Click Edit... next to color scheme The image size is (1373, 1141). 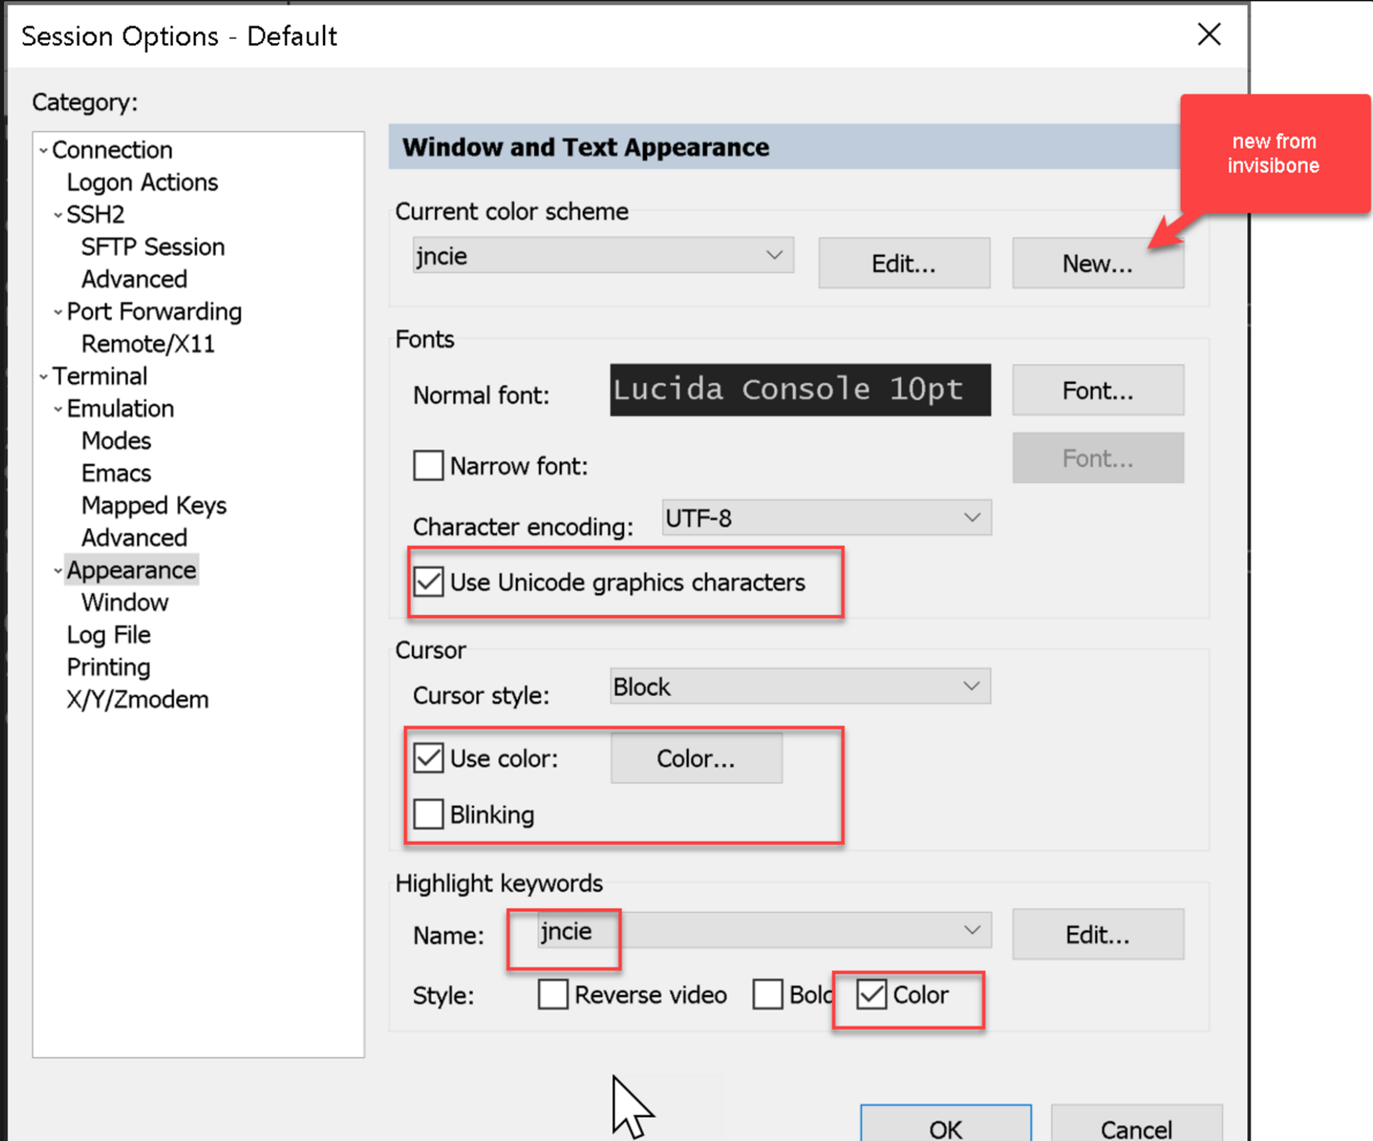pyautogui.click(x=903, y=264)
